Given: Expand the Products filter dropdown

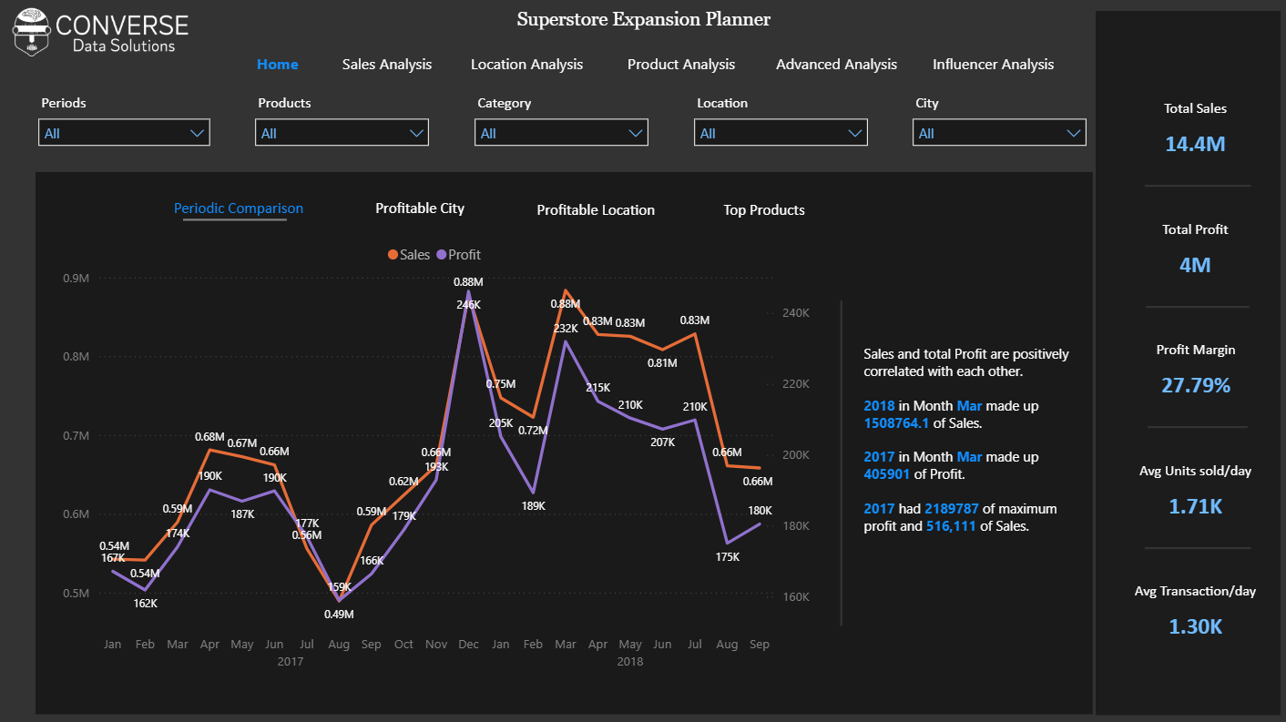Looking at the screenshot, I should click(342, 133).
